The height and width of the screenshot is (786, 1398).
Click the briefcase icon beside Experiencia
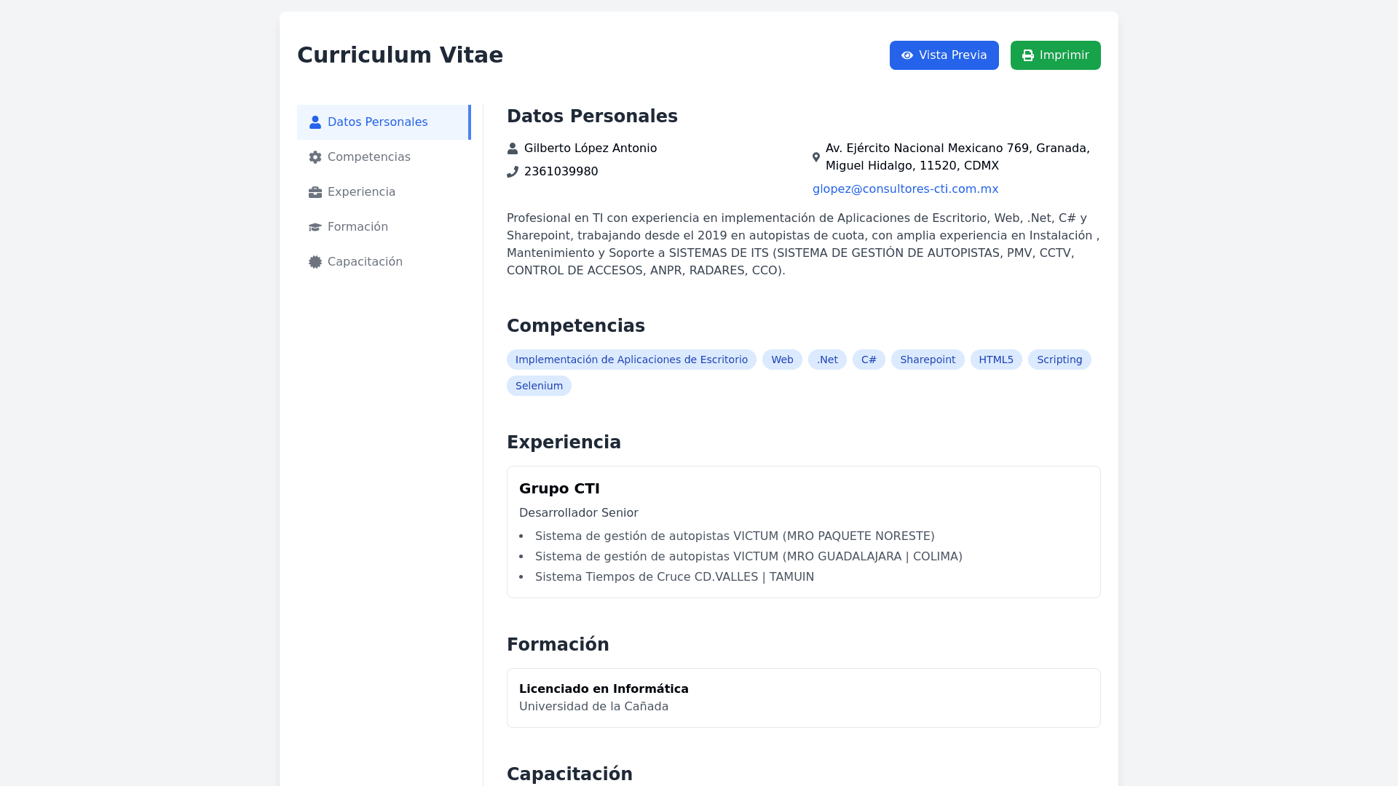tap(315, 192)
